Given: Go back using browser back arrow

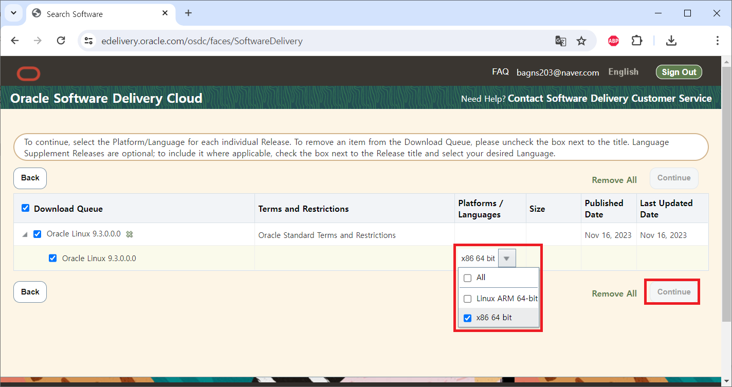Looking at the screenshot, I should pyautogui.click(x=15, y=41).
